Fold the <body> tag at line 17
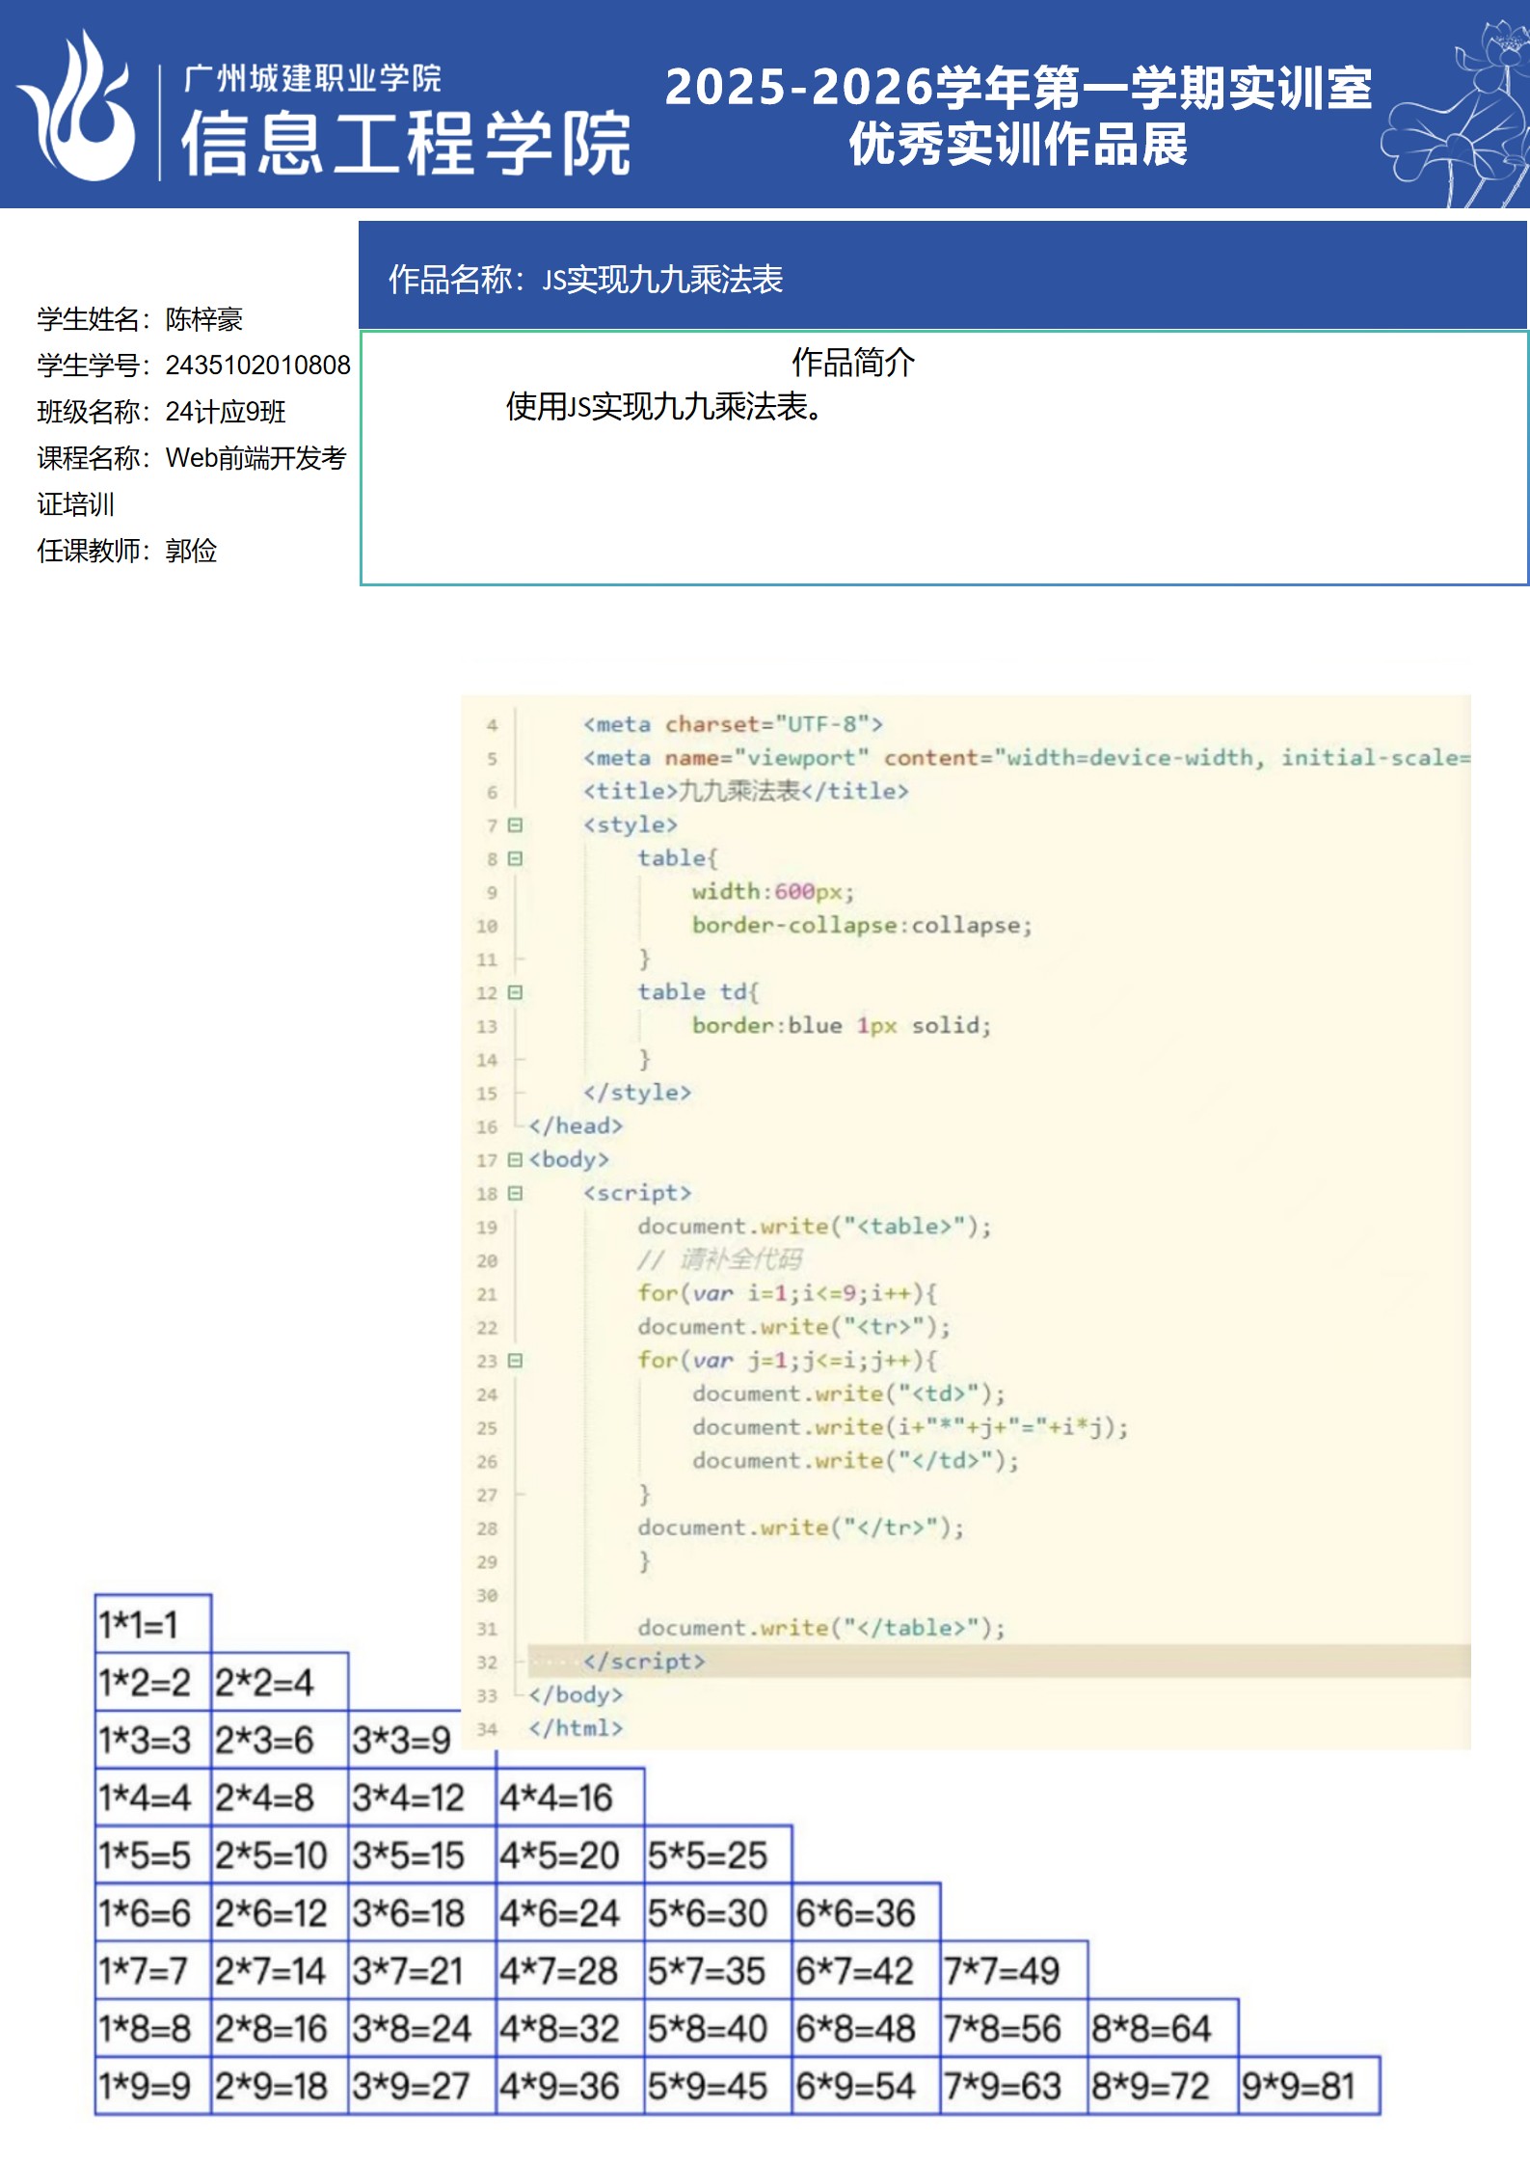 [515, 1160]
